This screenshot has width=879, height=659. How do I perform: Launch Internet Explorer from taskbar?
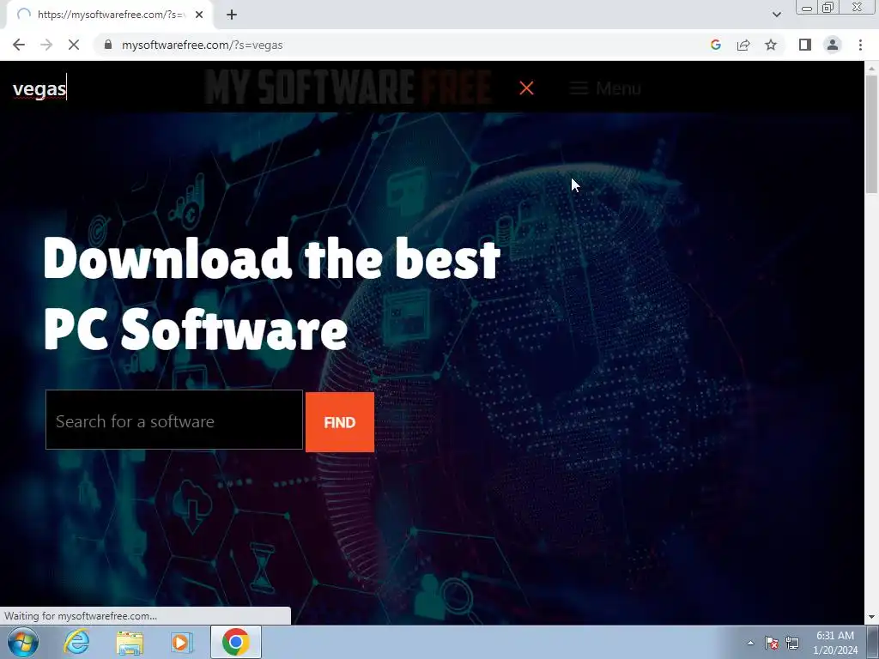[76, 642]
